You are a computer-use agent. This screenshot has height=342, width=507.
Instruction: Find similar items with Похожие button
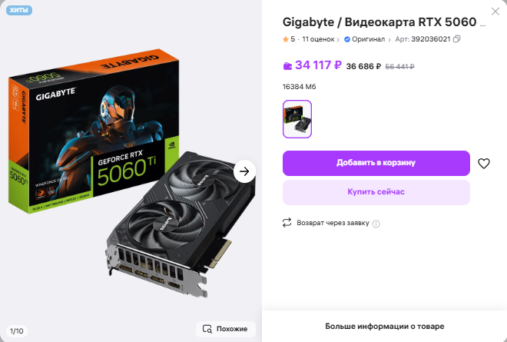pos(225,329)
